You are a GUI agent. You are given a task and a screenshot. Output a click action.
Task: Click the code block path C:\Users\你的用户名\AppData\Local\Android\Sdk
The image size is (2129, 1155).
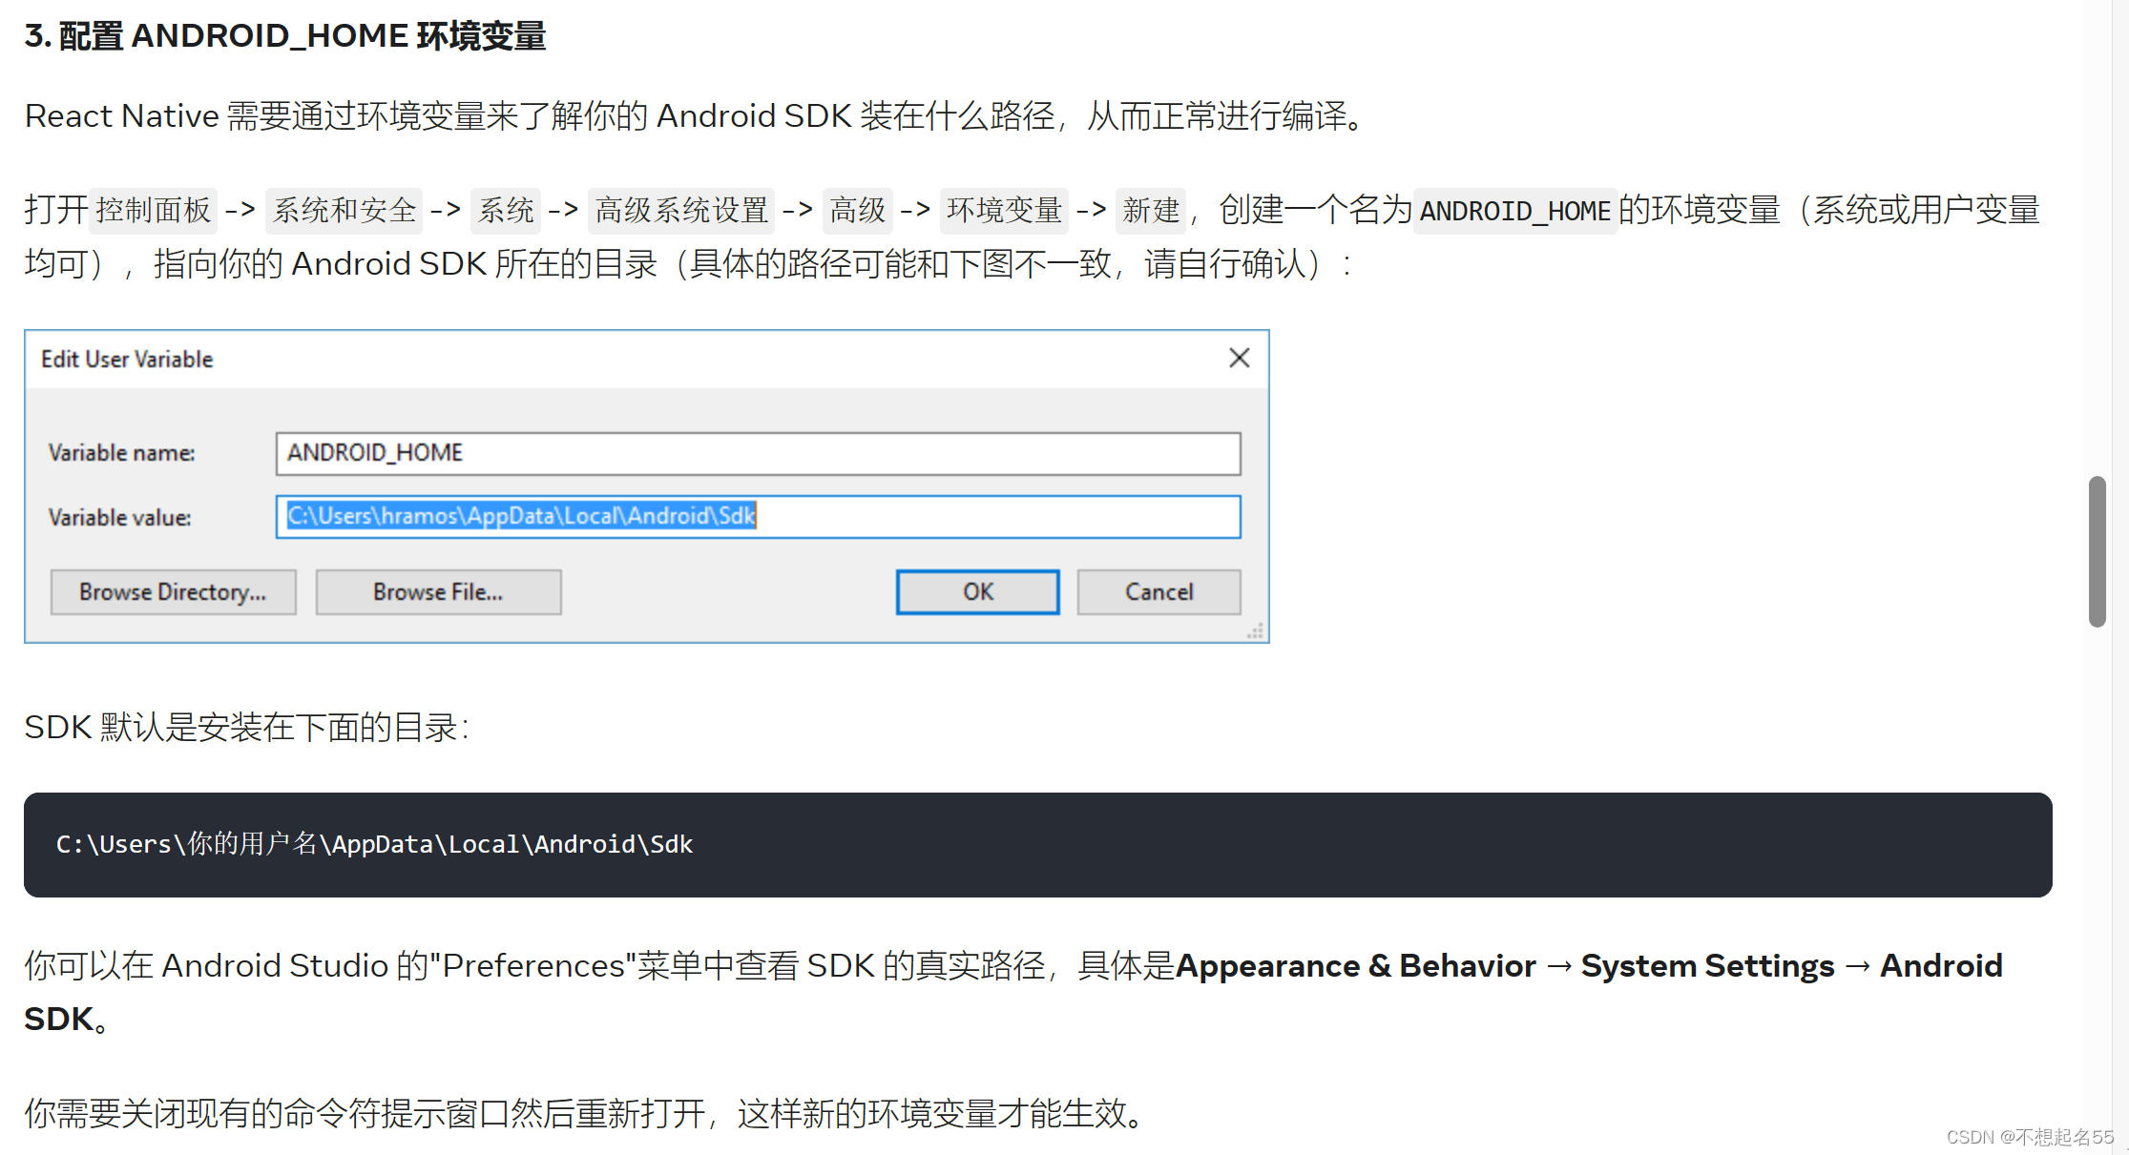[374, 844]
